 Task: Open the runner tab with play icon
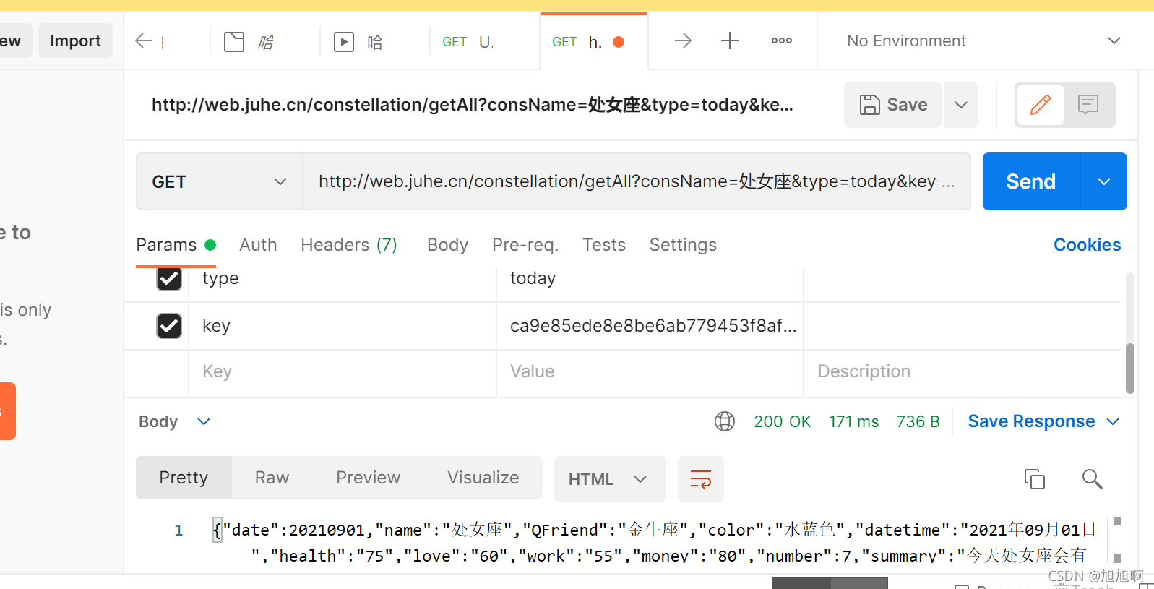point(344,41)
